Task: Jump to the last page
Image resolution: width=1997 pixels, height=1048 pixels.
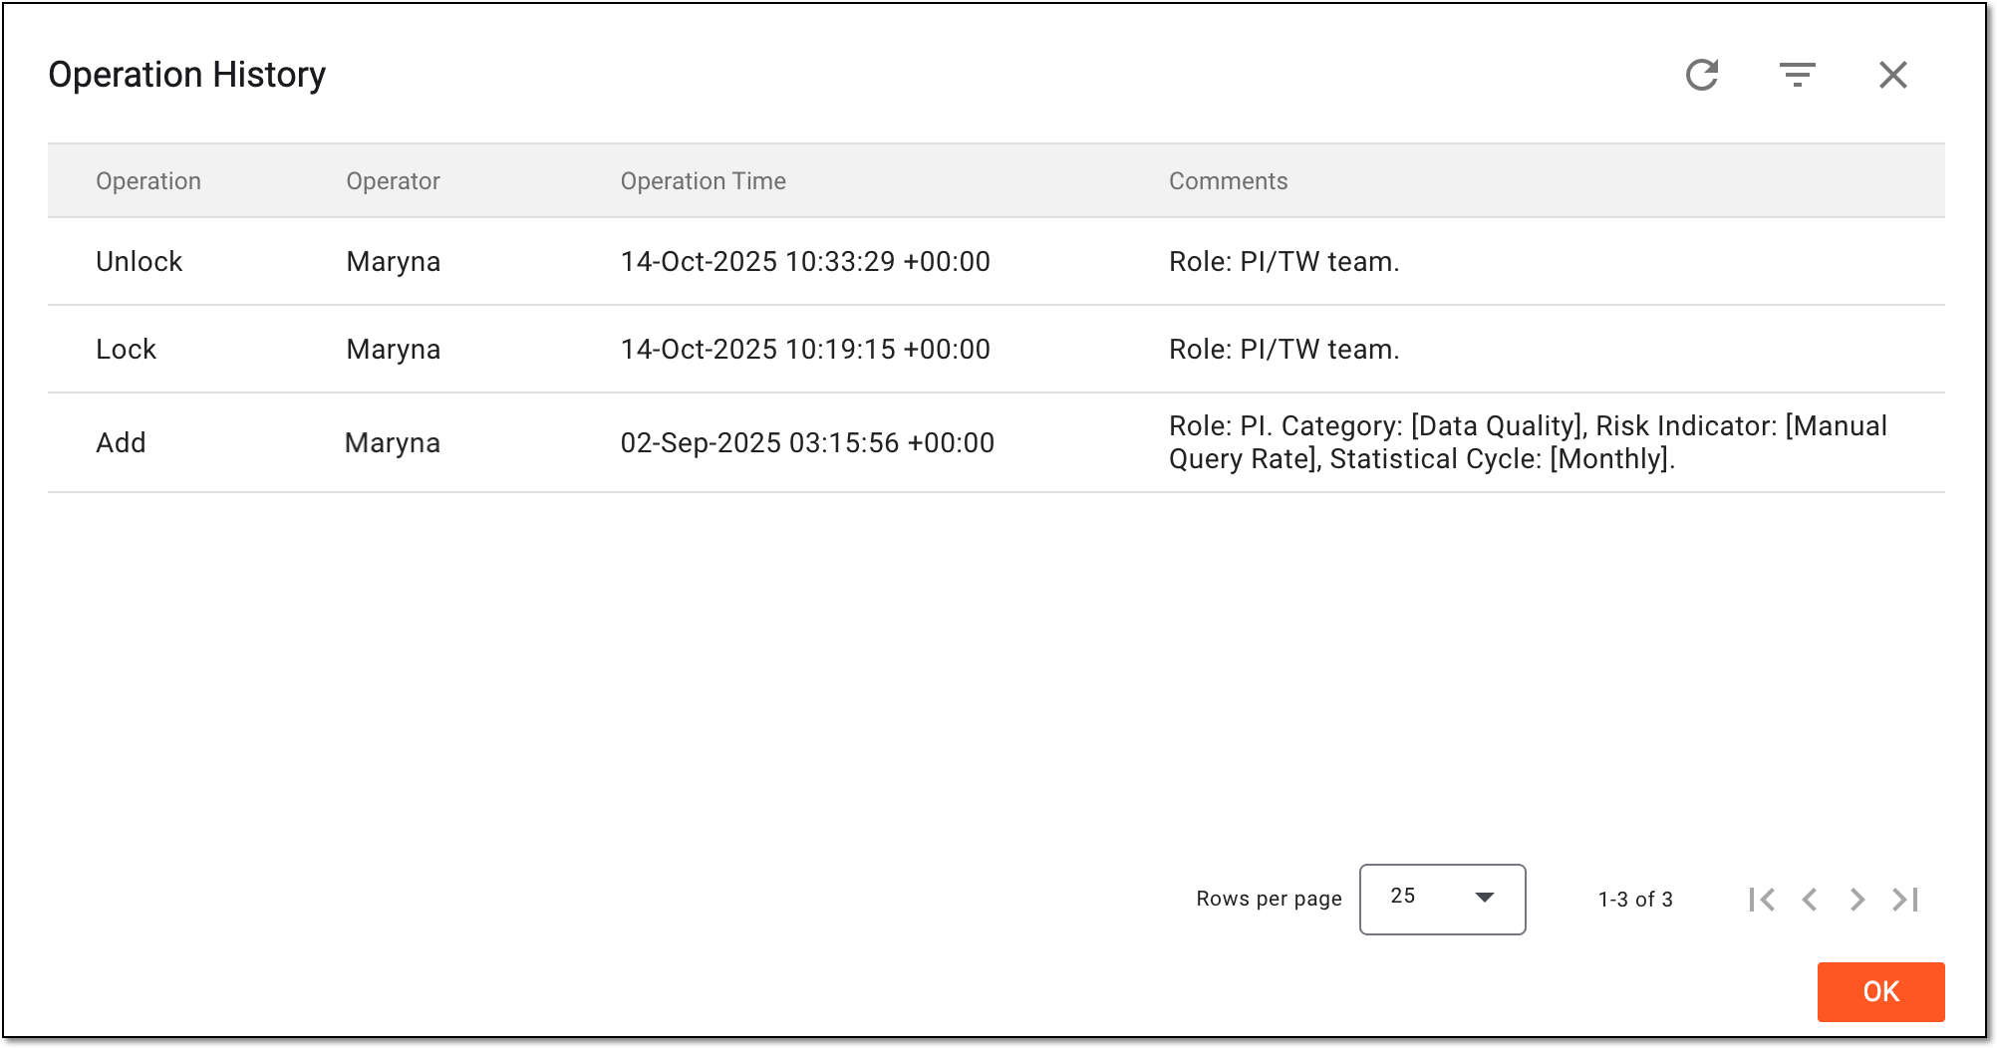Action: [1905, 900]
